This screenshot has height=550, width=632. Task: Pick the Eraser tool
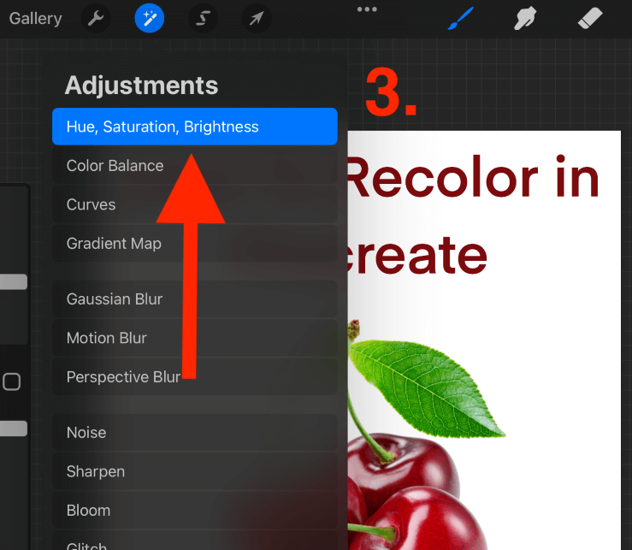[590, 19]
